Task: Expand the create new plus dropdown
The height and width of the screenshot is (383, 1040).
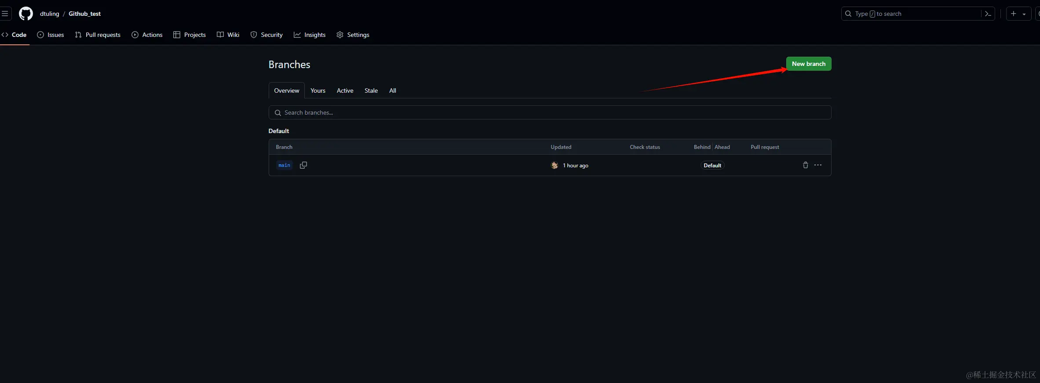Action: pos(1018,14)
